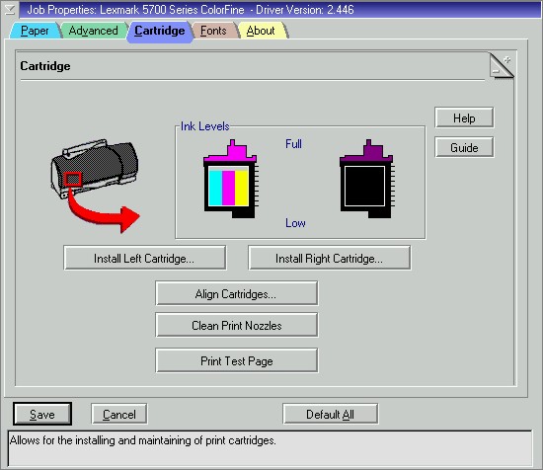
Task: Click Install Right Cartridge button
Action: [330, 258]
